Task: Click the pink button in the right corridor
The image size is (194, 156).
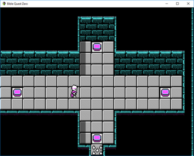Action: coord(165,93)
